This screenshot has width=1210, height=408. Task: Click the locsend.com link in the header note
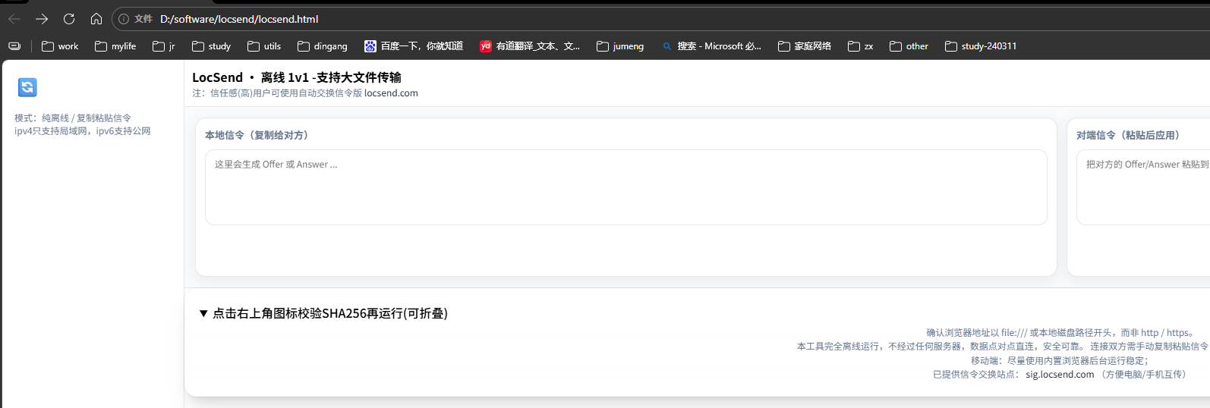pyautogui.click(x=391, y=93)
